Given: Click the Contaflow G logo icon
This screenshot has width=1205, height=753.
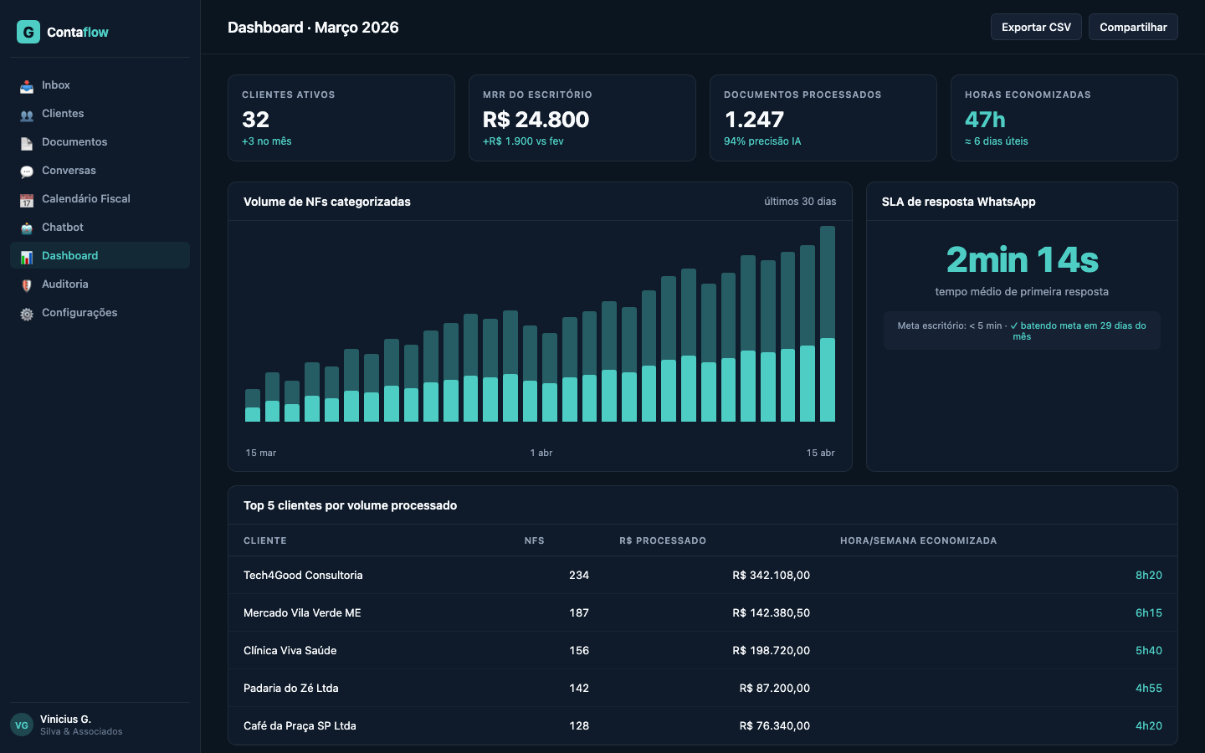Looking at the screenshot, I should (27, 32).
